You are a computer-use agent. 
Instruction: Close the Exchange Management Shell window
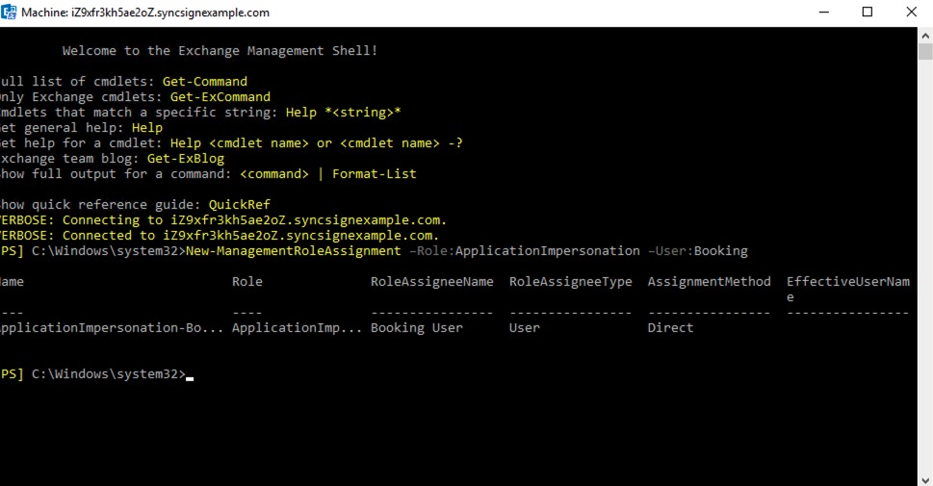tap(911, 12)
